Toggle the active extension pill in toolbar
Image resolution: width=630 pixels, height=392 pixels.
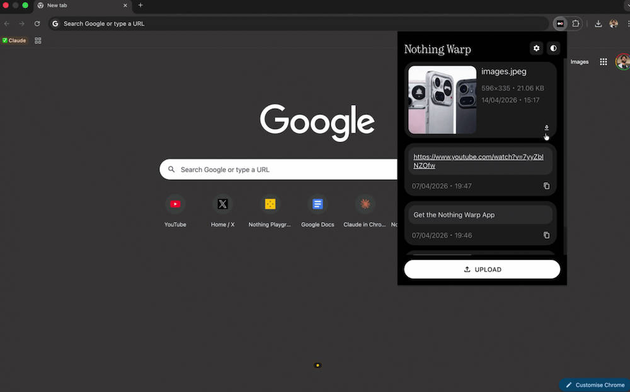click(560, 23)
